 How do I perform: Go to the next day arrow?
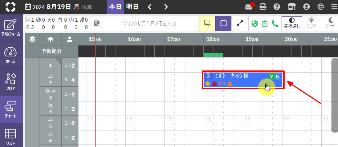(166, 7)
